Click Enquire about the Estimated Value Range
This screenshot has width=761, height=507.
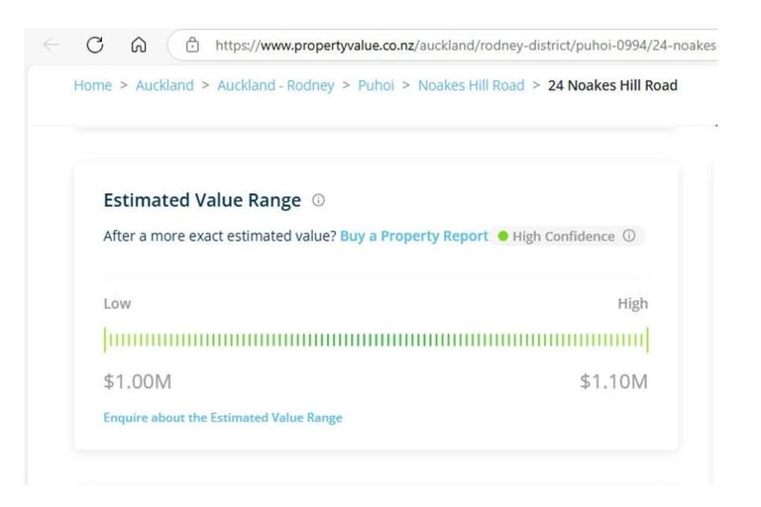223,418
